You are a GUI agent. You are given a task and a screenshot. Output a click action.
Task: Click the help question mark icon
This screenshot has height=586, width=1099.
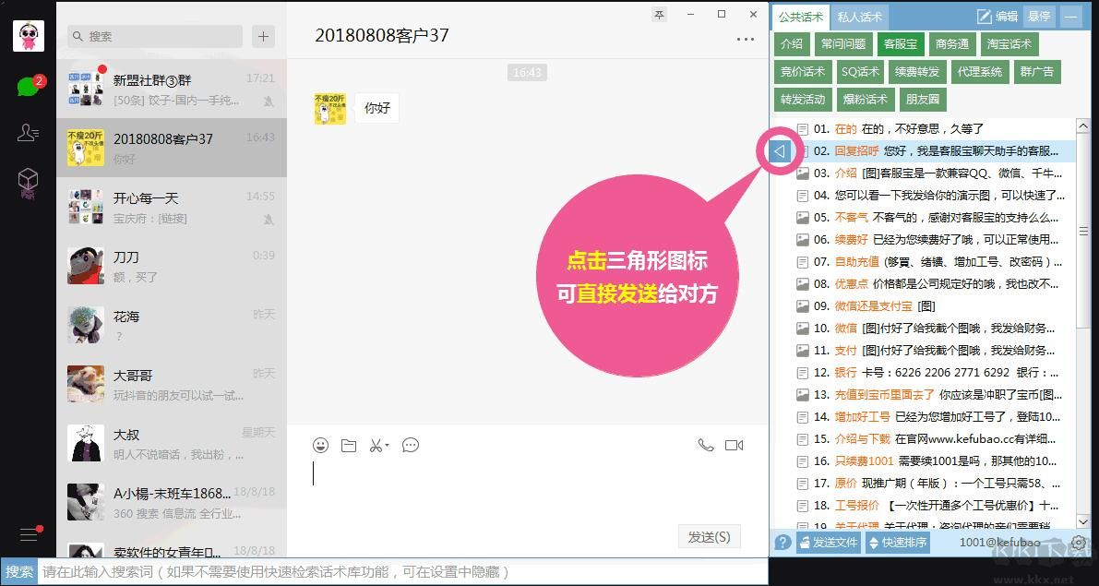pyautogui.click(x=782, y=543)
